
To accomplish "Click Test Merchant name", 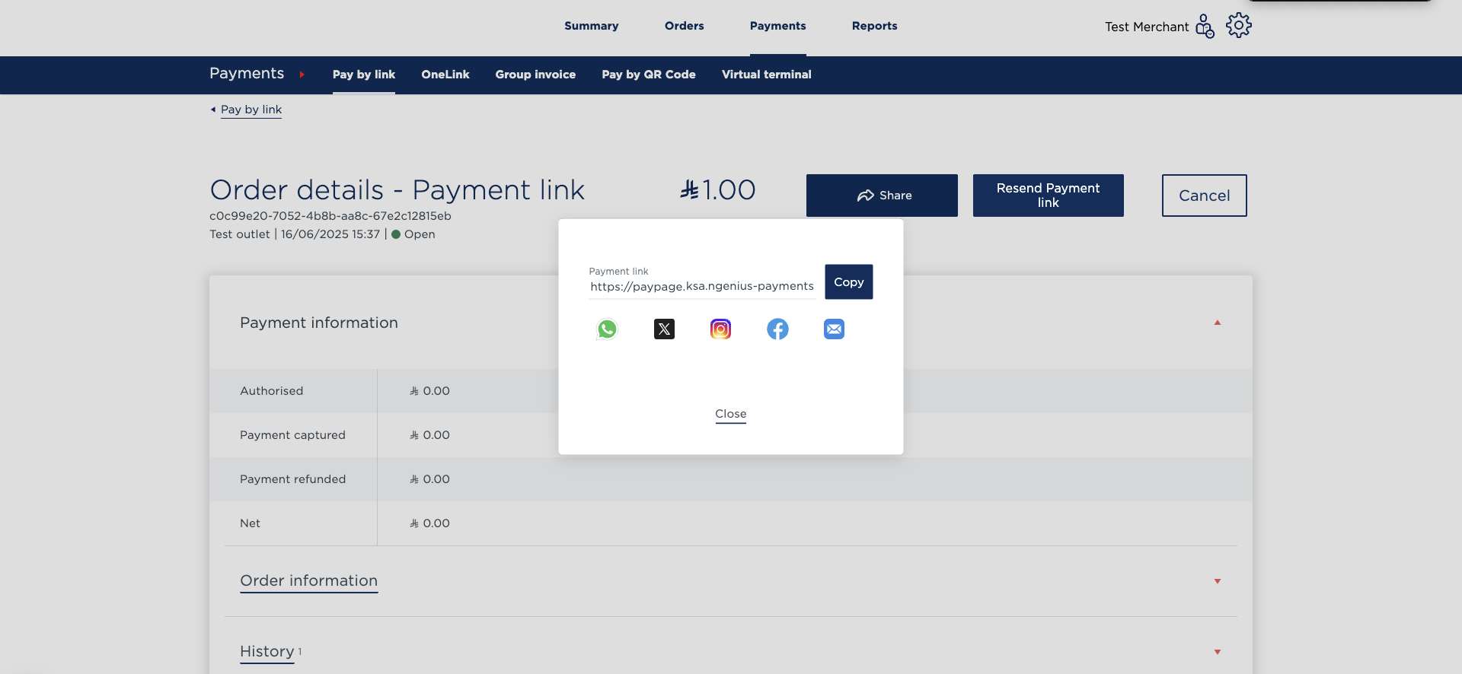I will coord(1147,27).
